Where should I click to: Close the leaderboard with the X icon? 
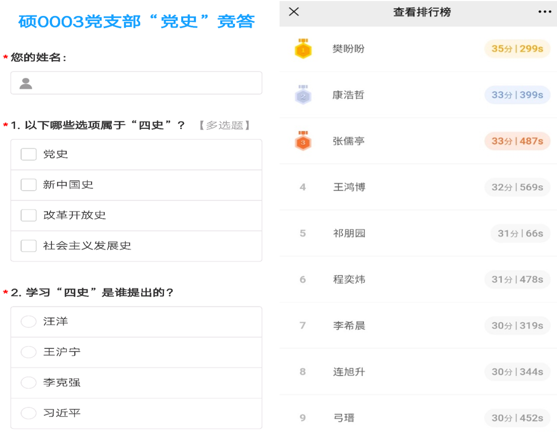tap(294, 12)
